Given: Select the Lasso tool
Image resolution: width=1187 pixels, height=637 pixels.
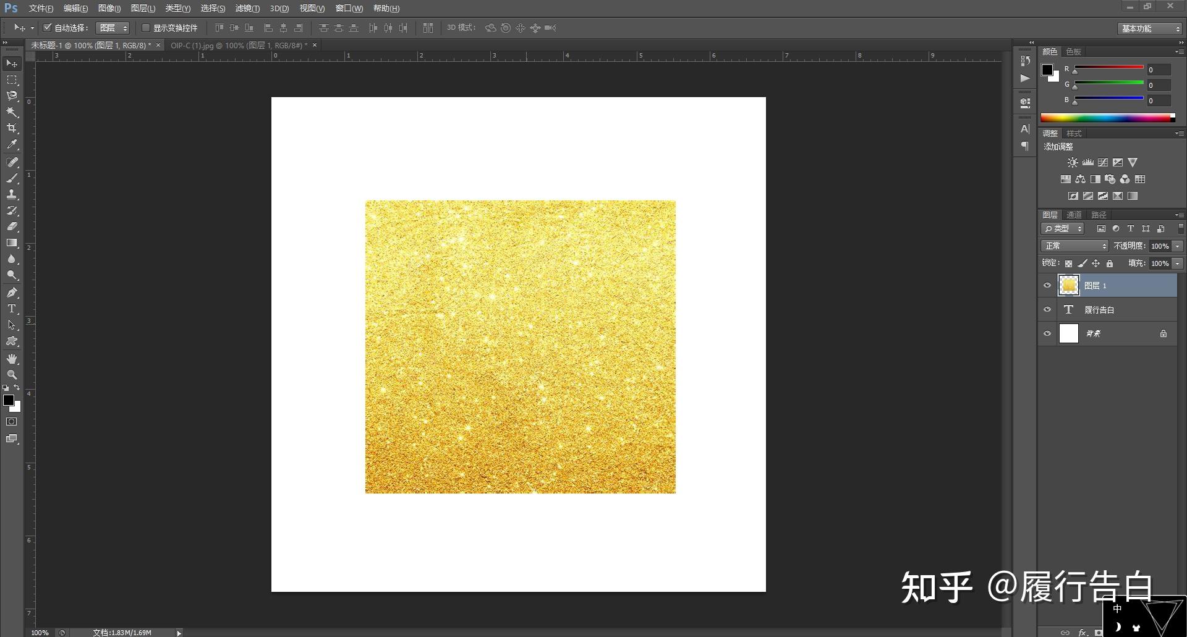Looking at the screenshot, I should point(12,96).
